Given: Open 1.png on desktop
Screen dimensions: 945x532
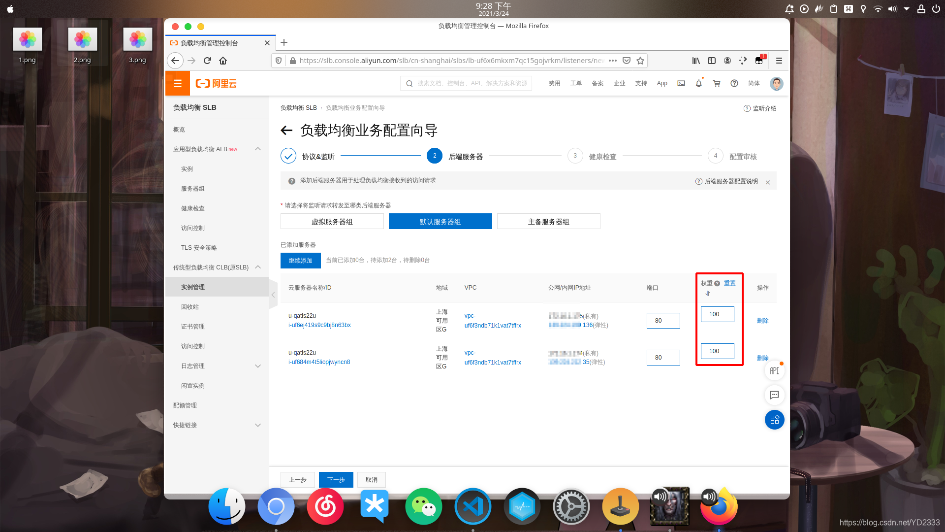Looking at the screenshot, I should pos(28,45).
